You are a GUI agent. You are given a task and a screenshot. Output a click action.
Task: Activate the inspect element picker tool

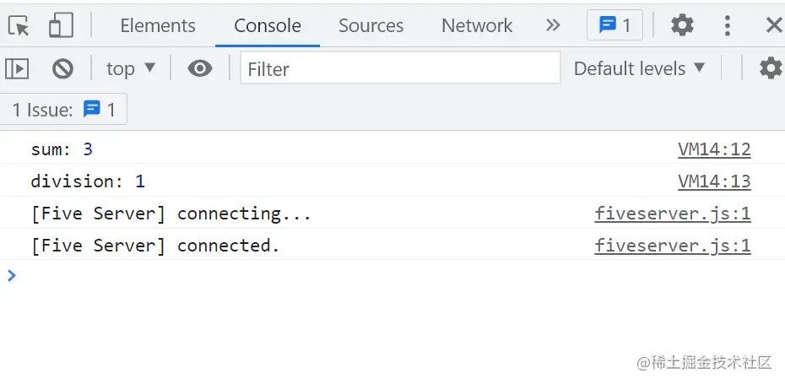[19, 25]
